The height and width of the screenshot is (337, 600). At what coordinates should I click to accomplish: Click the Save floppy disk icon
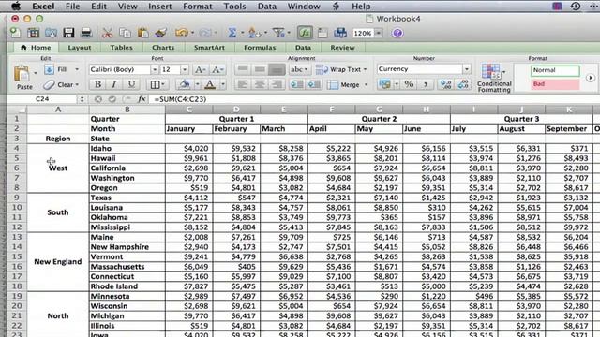coord(68,33)
